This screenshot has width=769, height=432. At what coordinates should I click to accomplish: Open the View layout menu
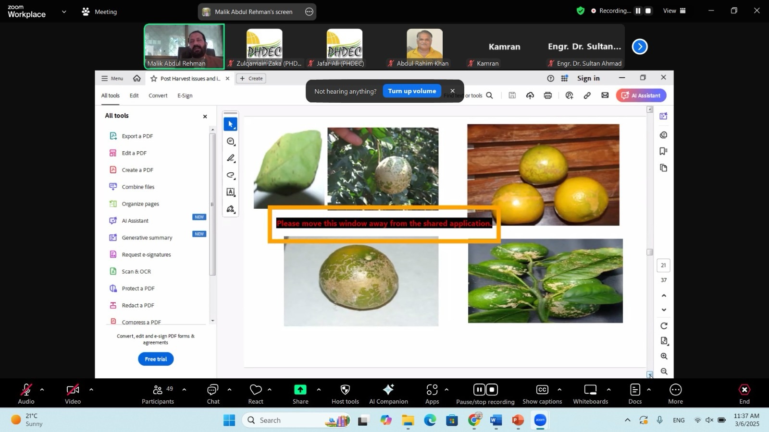pyautogui.click(x=675, y=11)
